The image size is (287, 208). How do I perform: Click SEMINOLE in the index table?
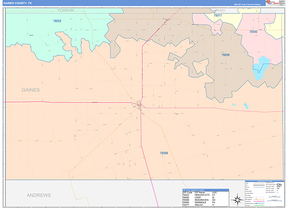[x=200, y=203]
